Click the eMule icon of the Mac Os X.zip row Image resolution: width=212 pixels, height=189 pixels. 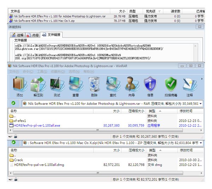11,21
